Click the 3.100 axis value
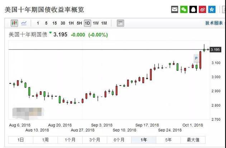 point(216,63)
